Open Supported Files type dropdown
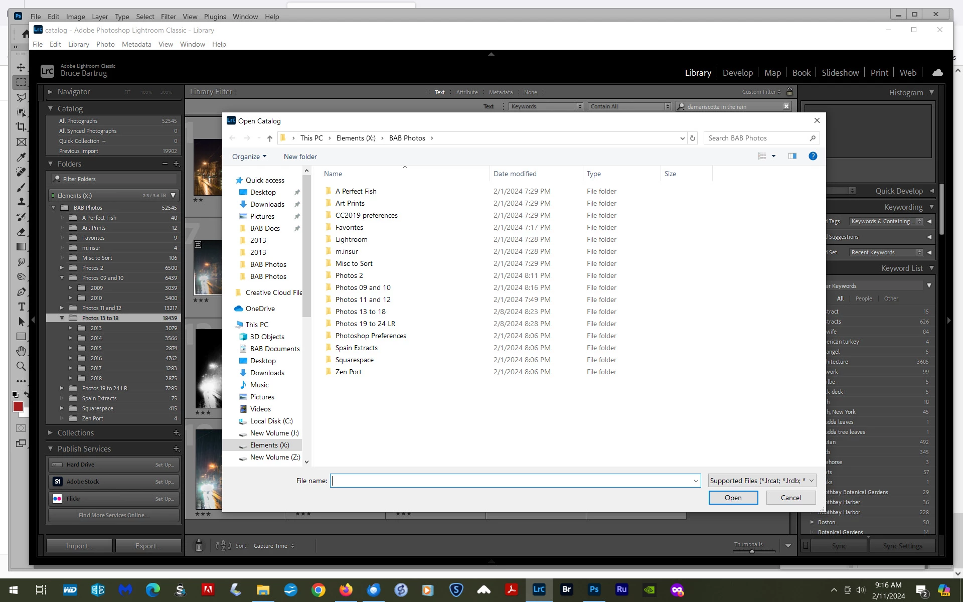 coord(762,481)
